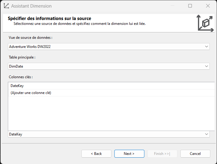This screenshot has height=164, width=217.
Task: Click the DimDate table combo box
Action: pyautogui.click(x=109, y=66)
